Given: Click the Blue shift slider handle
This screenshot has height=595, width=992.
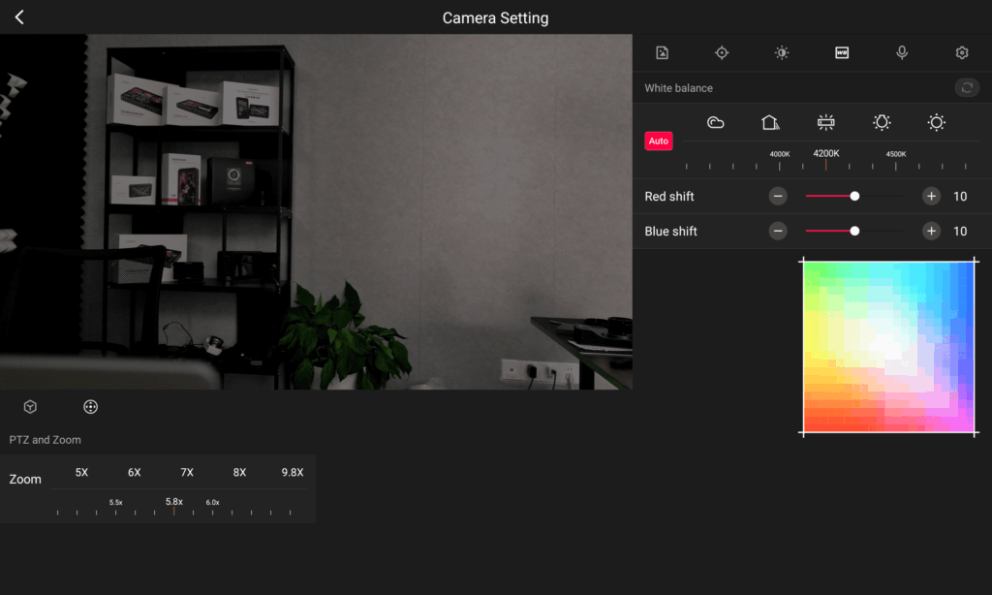Looking at the screenshot, I should pyautogui.click(x=854, y=231).
